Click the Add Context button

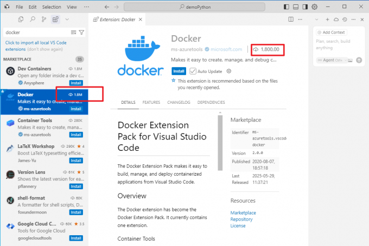(x=331, y=32)
